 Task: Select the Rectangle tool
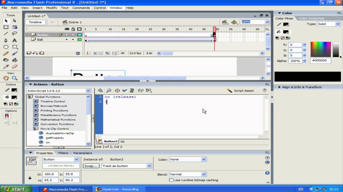14,47
